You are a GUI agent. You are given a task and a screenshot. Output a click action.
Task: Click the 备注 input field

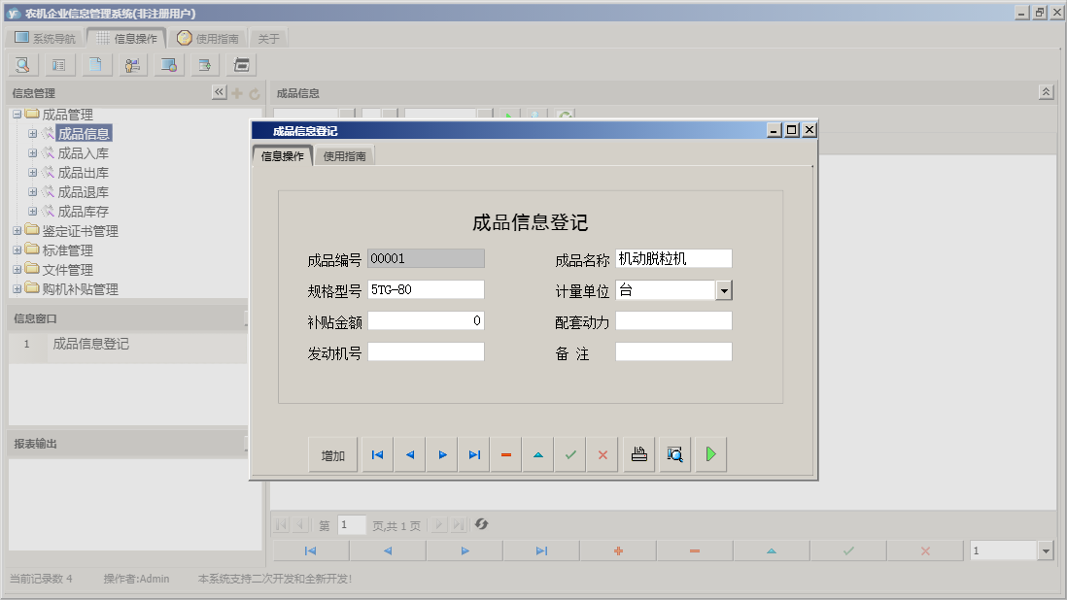pyautogui.click(x=673, y=351)
